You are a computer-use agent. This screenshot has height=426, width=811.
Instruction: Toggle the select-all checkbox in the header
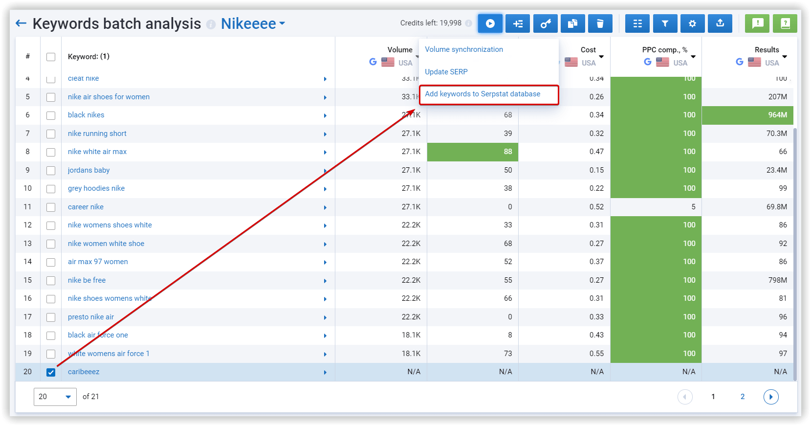(51, 57)
